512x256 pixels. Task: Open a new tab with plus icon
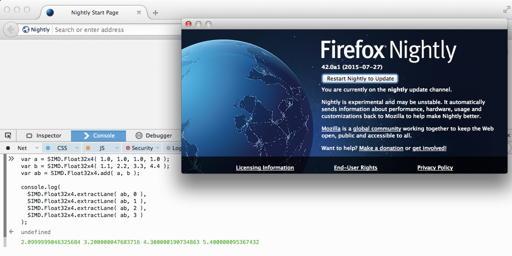pyautogui.click(x=155, y=12)
